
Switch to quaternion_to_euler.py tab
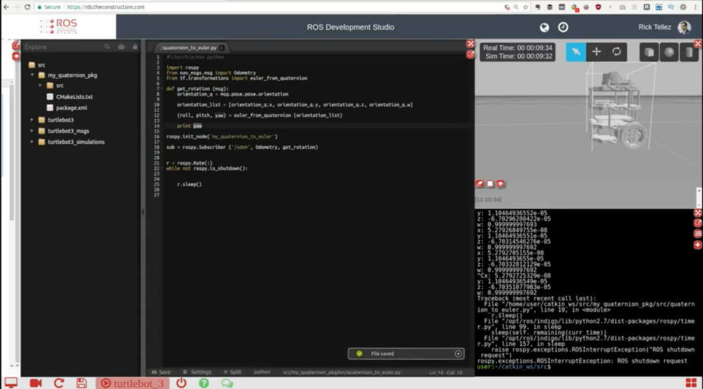point(188,48)
